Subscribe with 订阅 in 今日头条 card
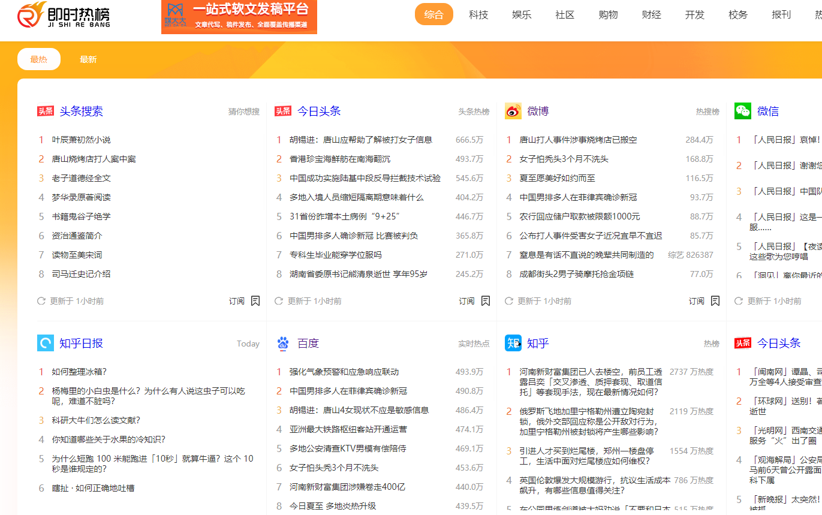 (x=467, y=301)
